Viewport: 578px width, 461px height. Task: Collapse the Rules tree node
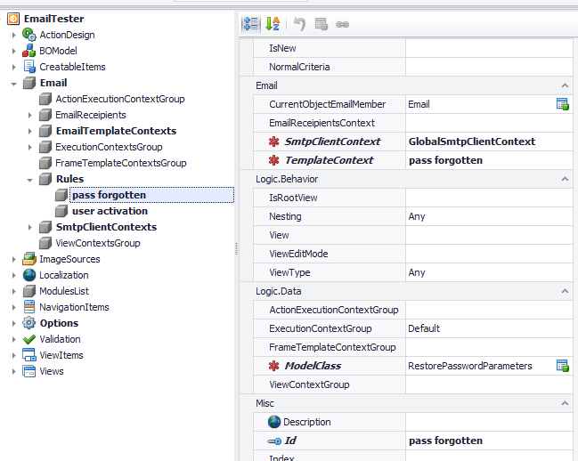point(30,180)
